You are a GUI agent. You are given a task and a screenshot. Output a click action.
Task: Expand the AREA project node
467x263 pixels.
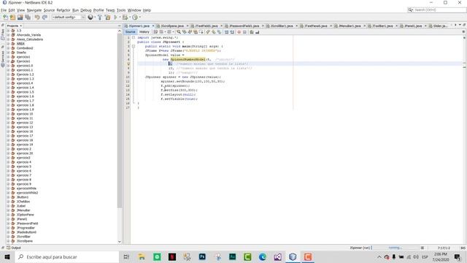(8, 44)
